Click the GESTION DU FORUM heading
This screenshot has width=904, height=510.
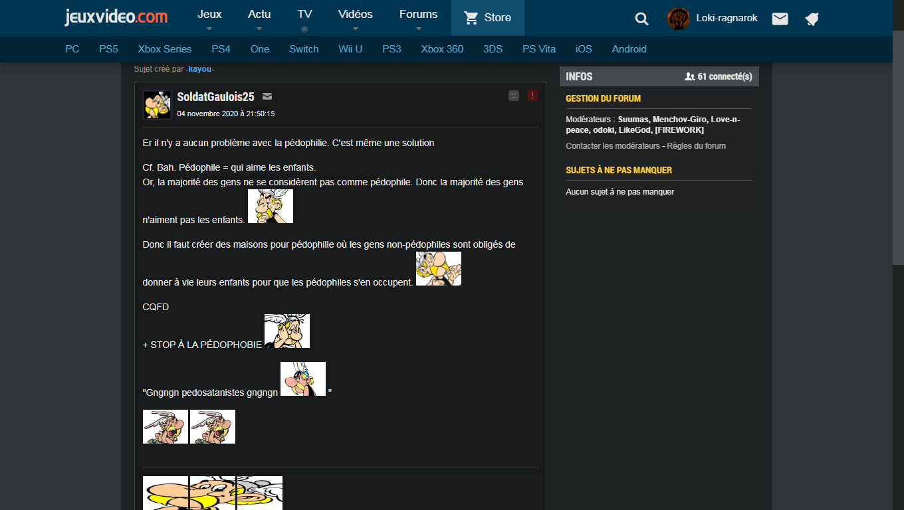[603, 98]
